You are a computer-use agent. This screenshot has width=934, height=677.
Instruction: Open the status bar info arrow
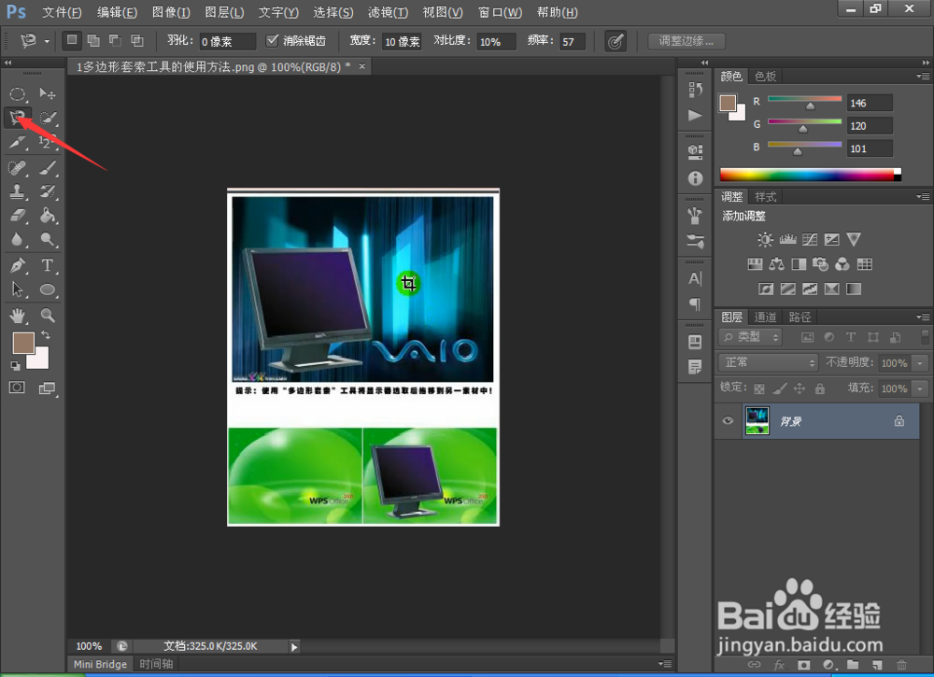(x=294, y=646)
